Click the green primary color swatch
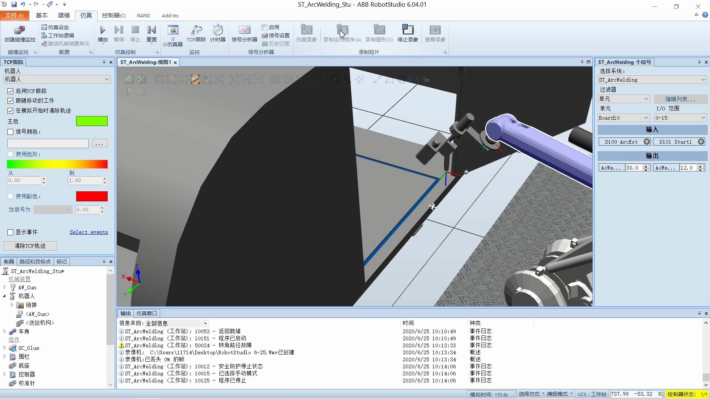This screenshot has width=710, height=399. pyautogui.click(x=92, y=121)
